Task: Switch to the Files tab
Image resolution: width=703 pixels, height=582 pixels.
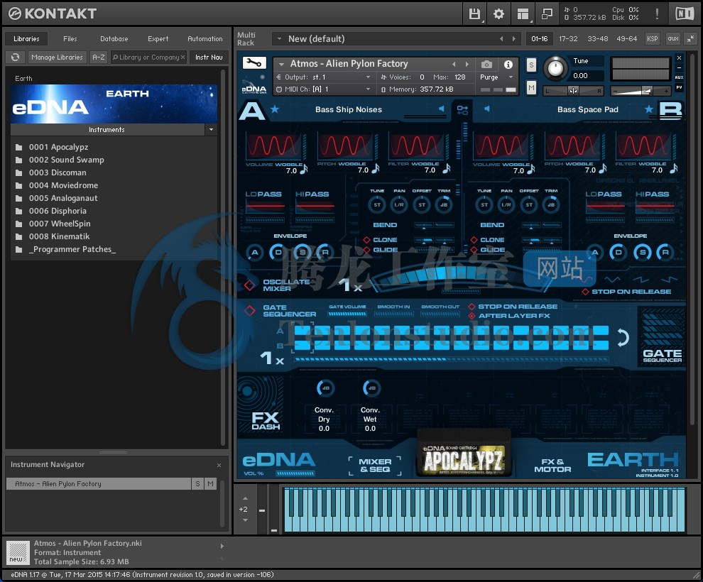Action: click(x=70, y=38)
